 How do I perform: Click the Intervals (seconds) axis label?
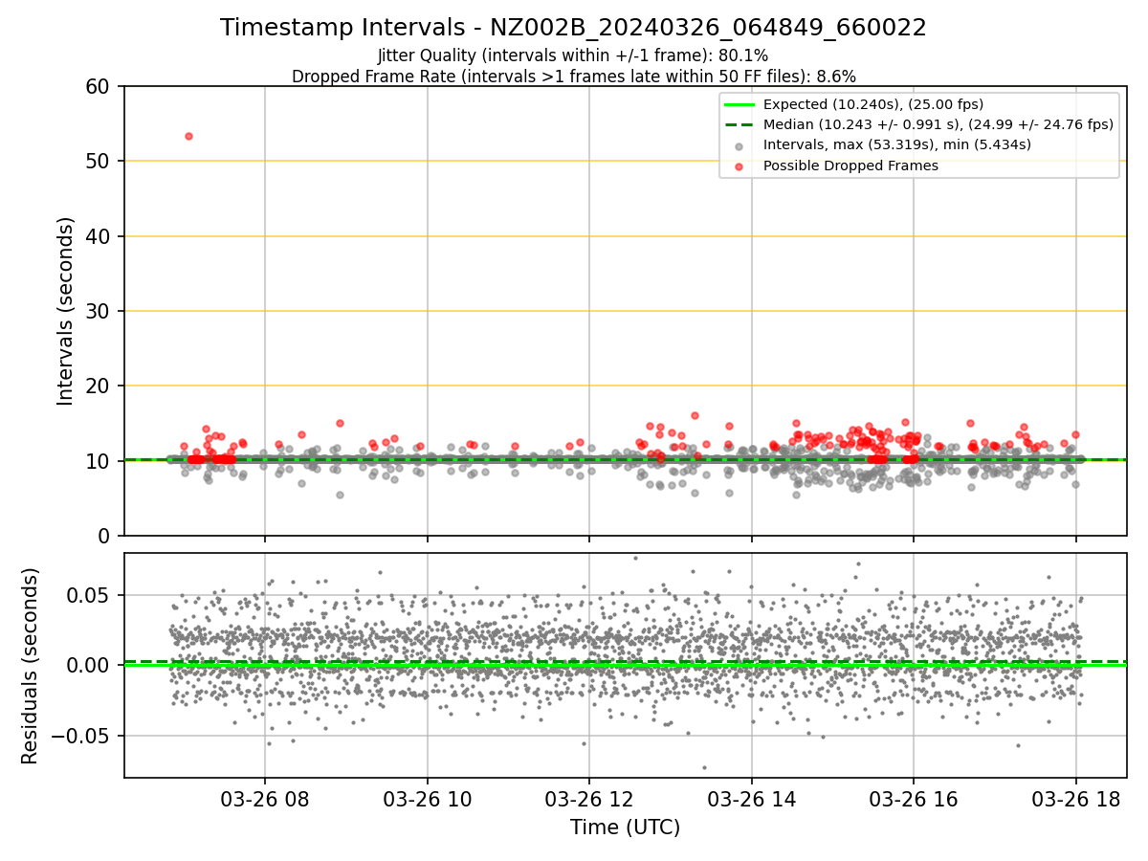coord(65,311)
